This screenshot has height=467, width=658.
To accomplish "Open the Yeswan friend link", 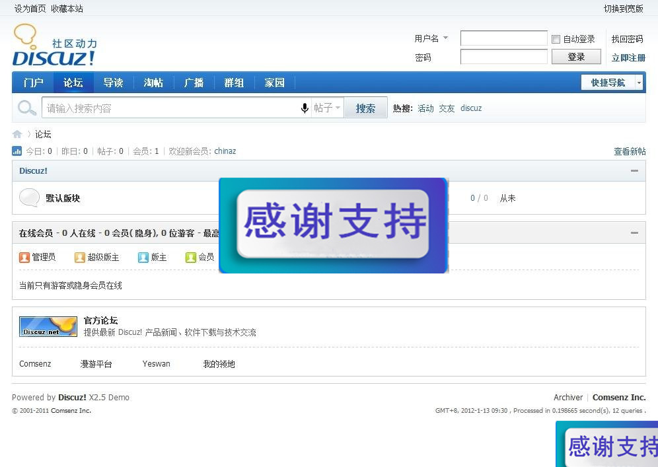I will tap(156, 364).
